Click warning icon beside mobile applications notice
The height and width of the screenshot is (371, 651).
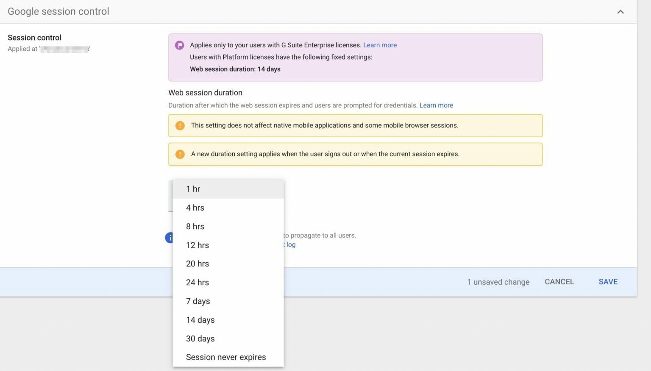[x=180, y=125]
